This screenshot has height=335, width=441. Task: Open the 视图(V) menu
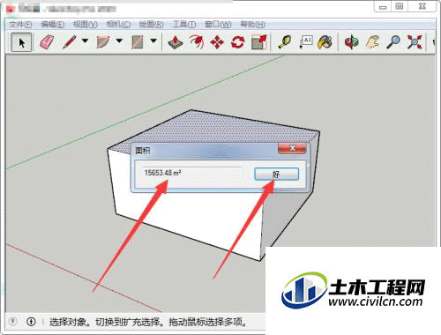click(86, 25)
